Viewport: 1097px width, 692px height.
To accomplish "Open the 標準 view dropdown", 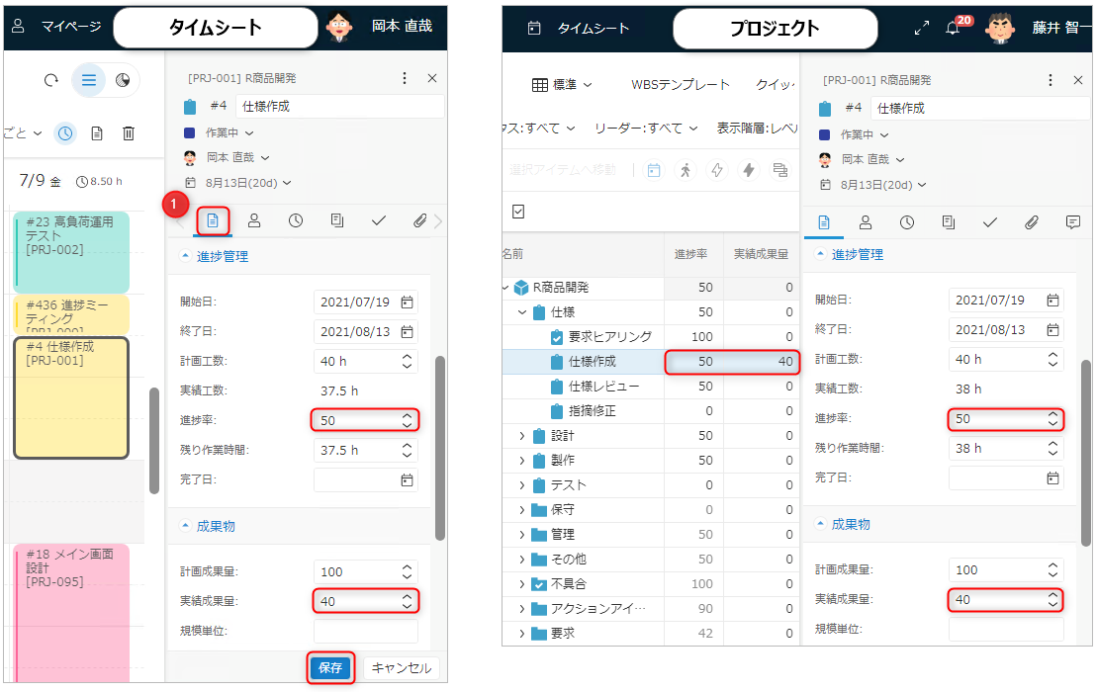I will point(562,85).
